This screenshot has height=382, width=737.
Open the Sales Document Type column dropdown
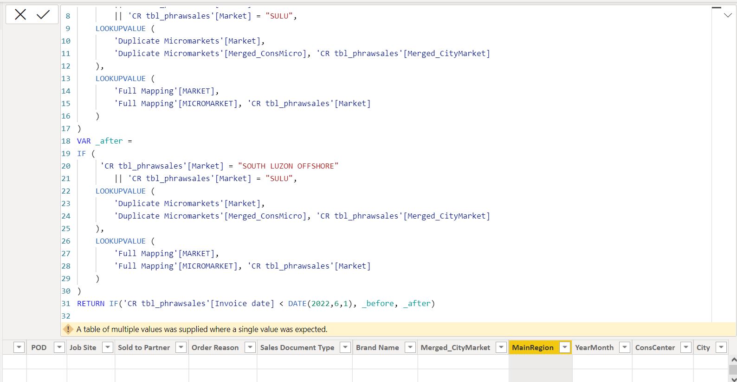pyautogui.click(x=345, y=347)
